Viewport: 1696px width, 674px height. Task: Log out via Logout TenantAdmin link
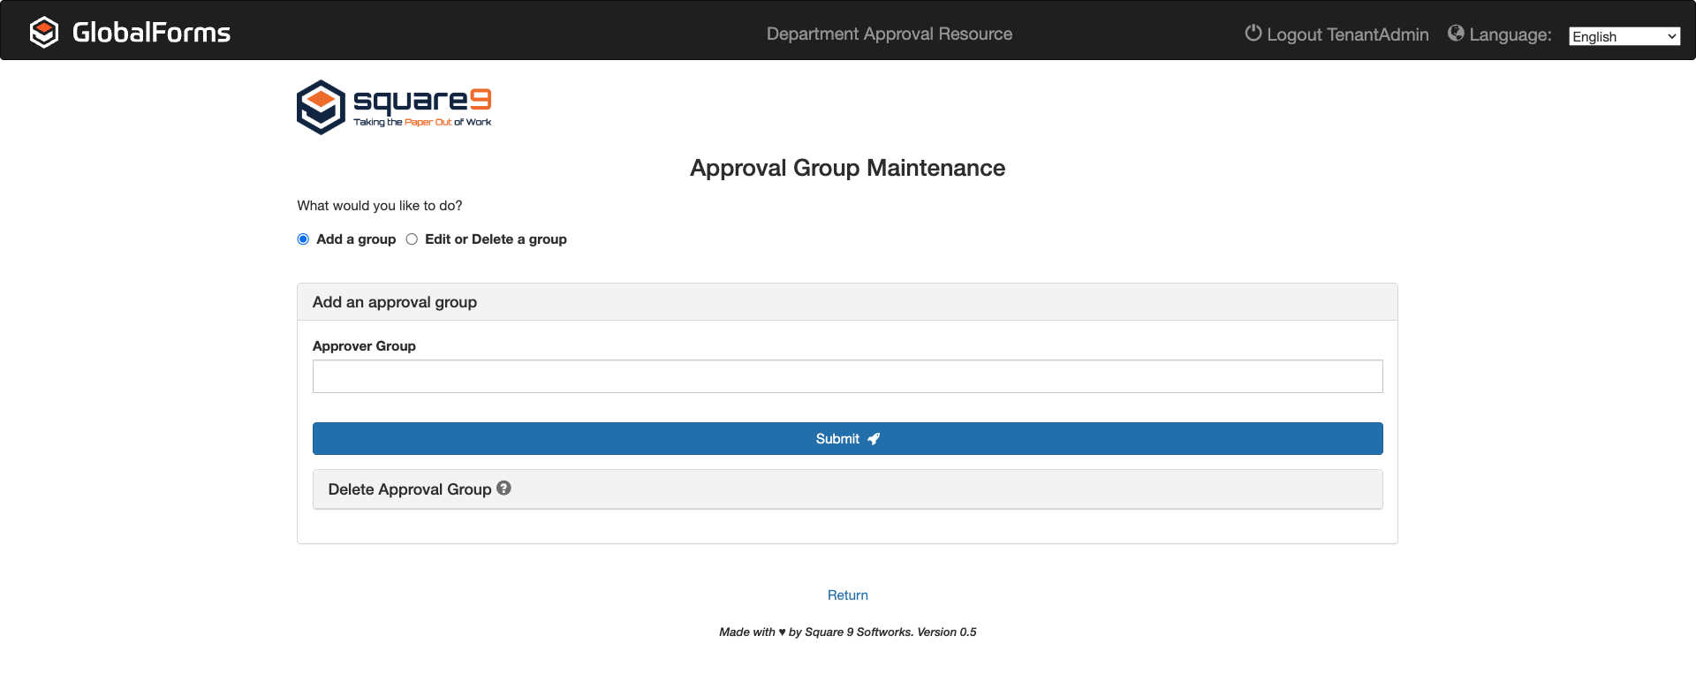coord(1347,34)
